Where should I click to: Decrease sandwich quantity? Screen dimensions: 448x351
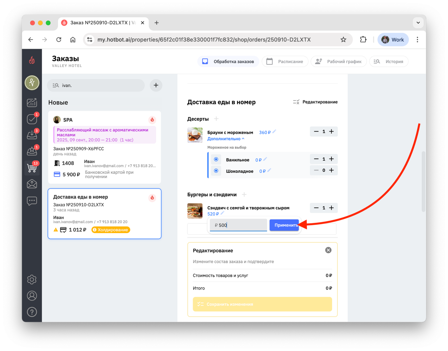(316, 208)
